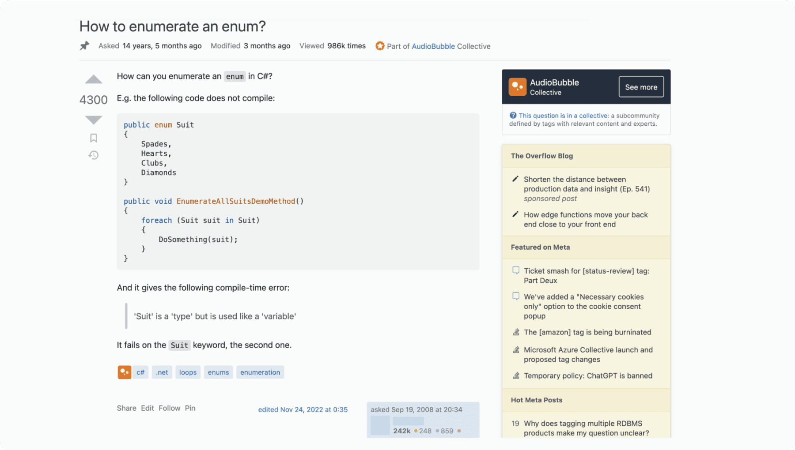
Task: Click Share under the question
Action: pyautogui.click(x=126, y=408)
